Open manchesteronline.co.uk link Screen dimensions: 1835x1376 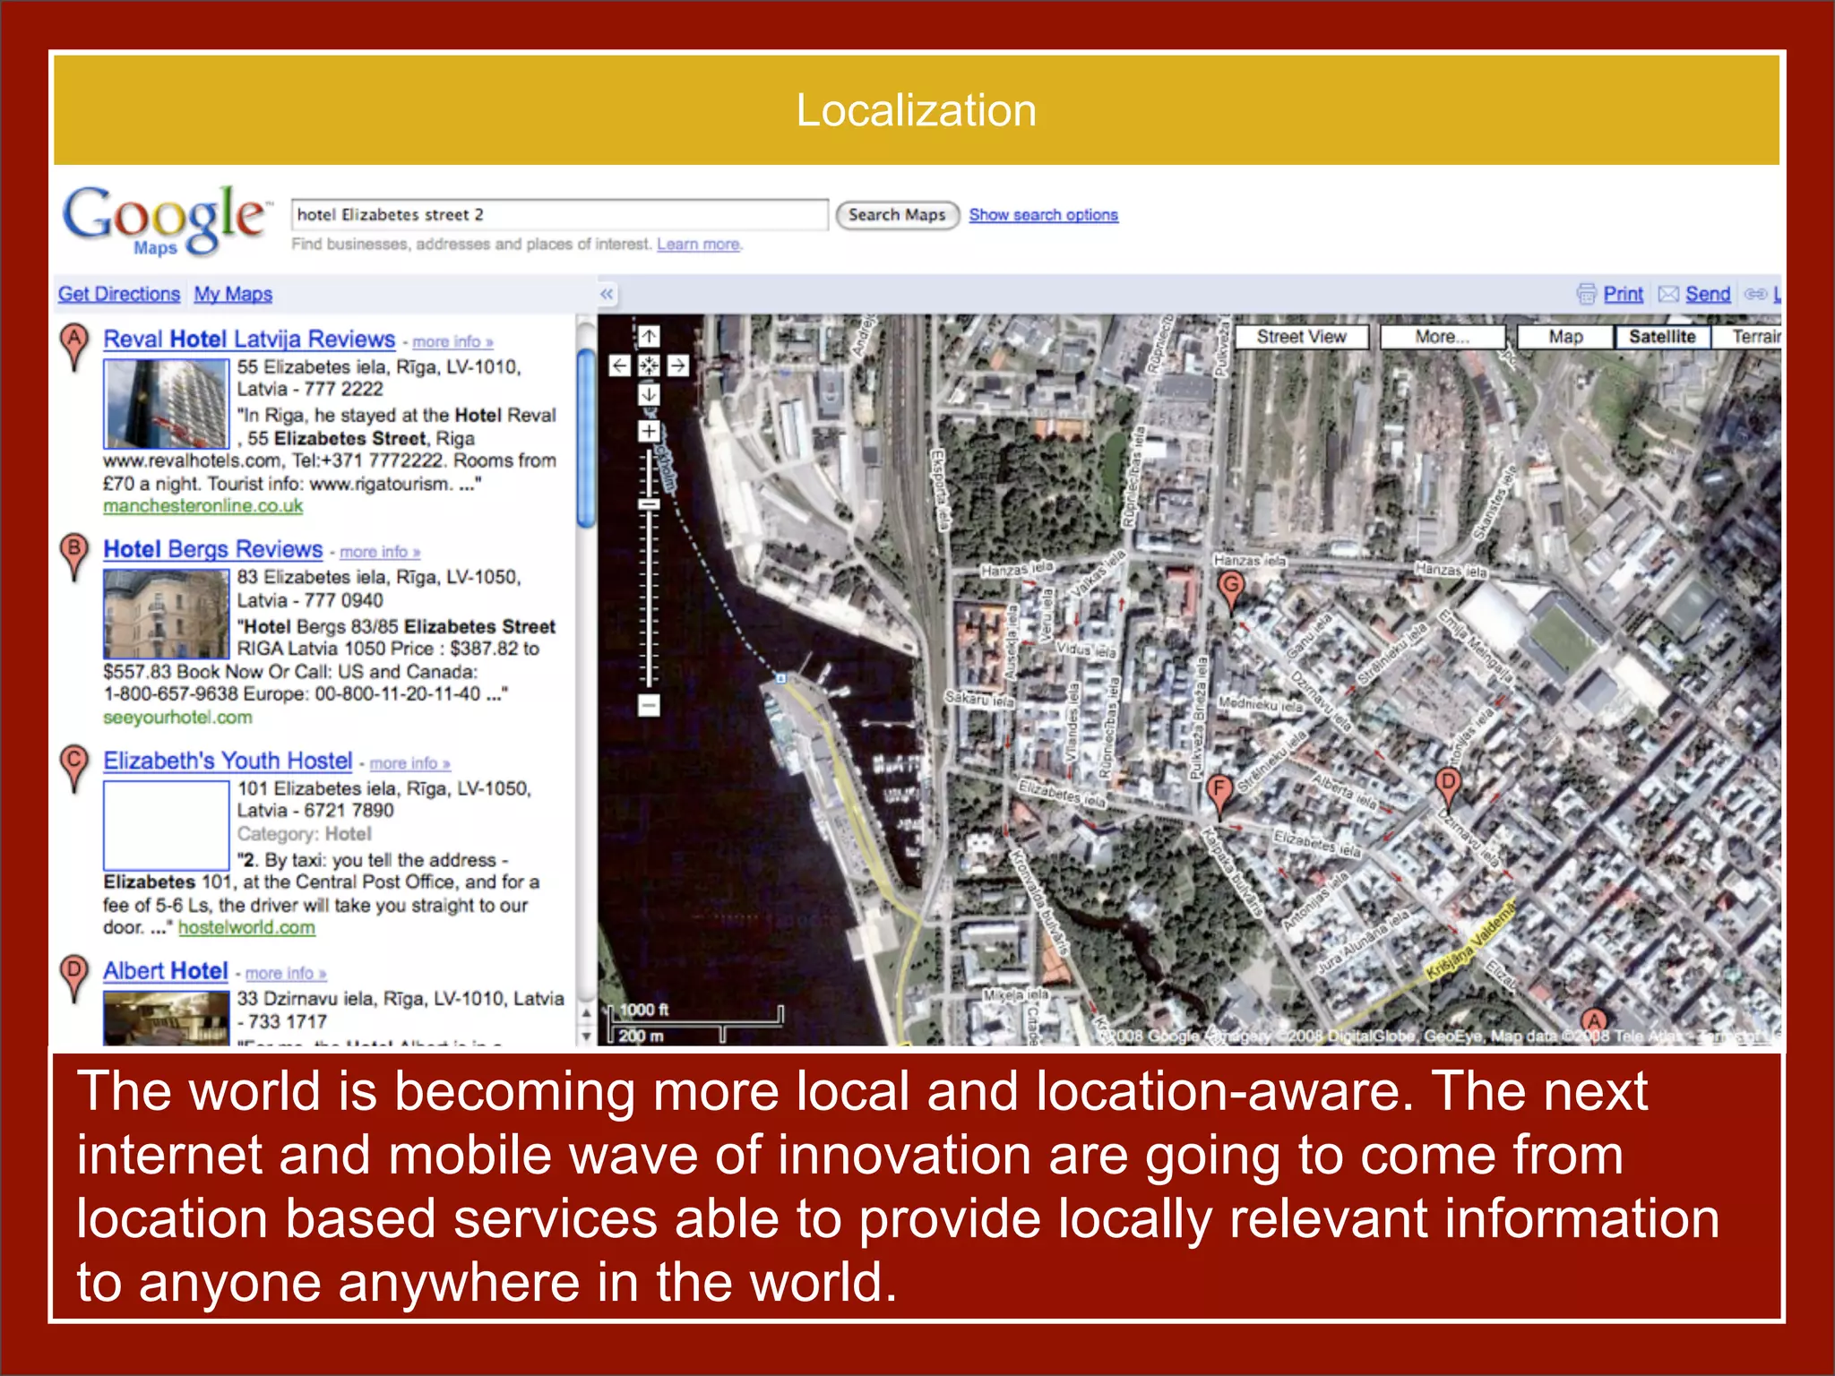(203, 506)
